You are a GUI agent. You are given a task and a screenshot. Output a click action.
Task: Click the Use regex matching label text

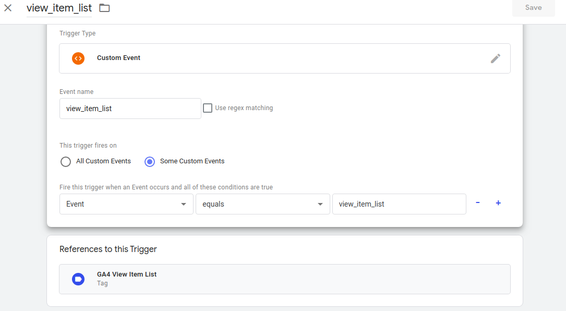[x=244, y=108]
